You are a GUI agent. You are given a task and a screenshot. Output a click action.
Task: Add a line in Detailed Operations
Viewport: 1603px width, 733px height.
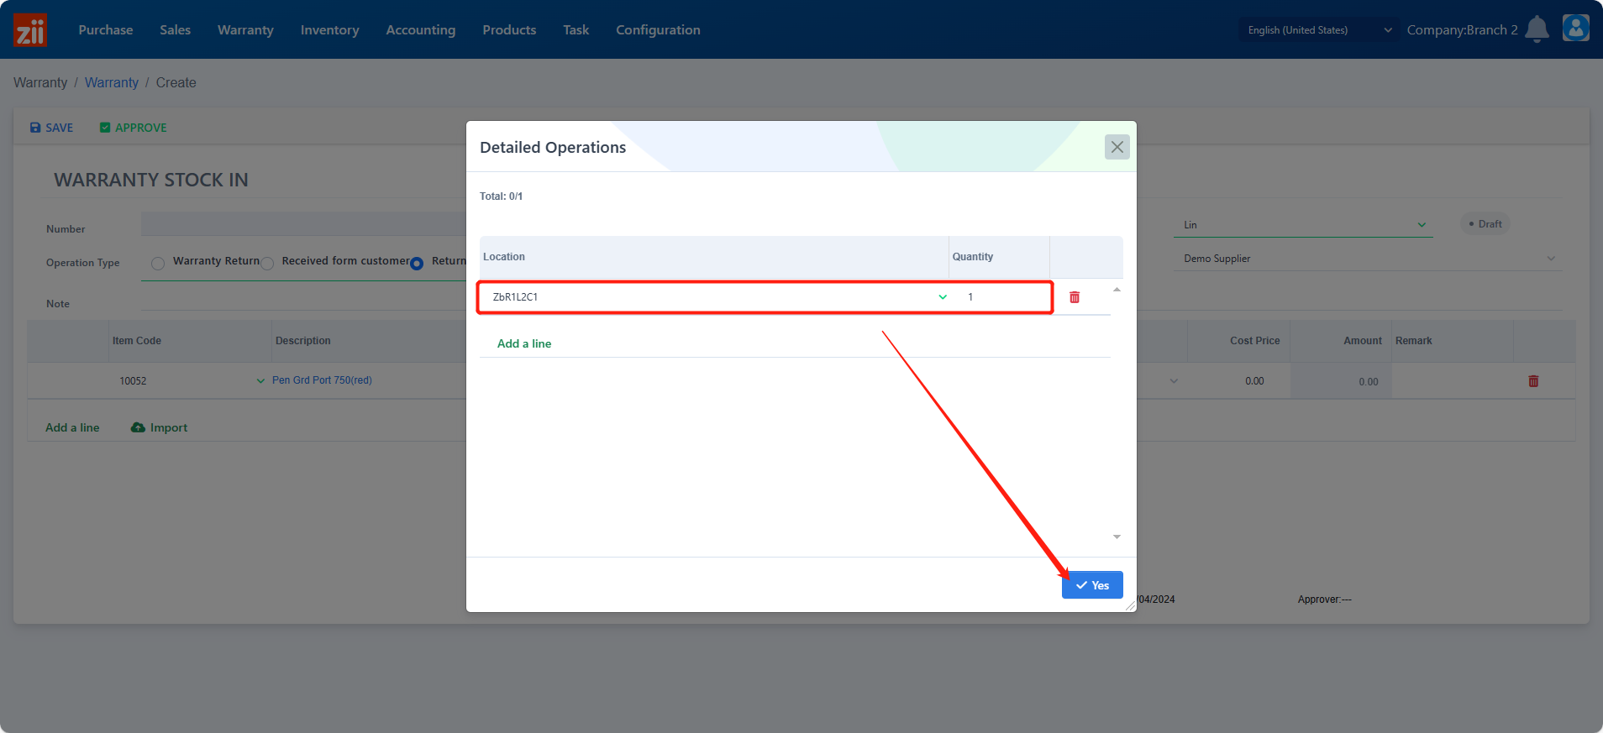coord(524,343)
